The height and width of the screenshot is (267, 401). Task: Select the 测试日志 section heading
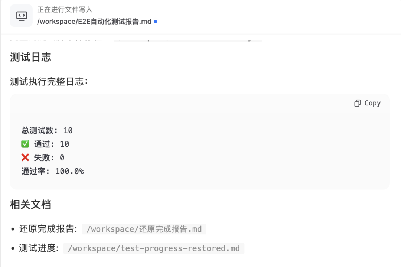(30, 58)
